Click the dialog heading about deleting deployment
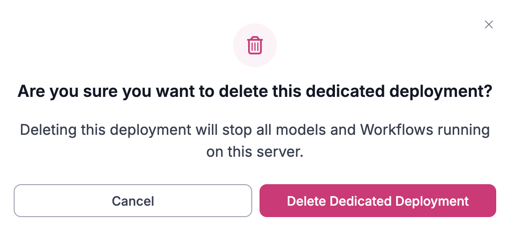 (x=254, y=91)
